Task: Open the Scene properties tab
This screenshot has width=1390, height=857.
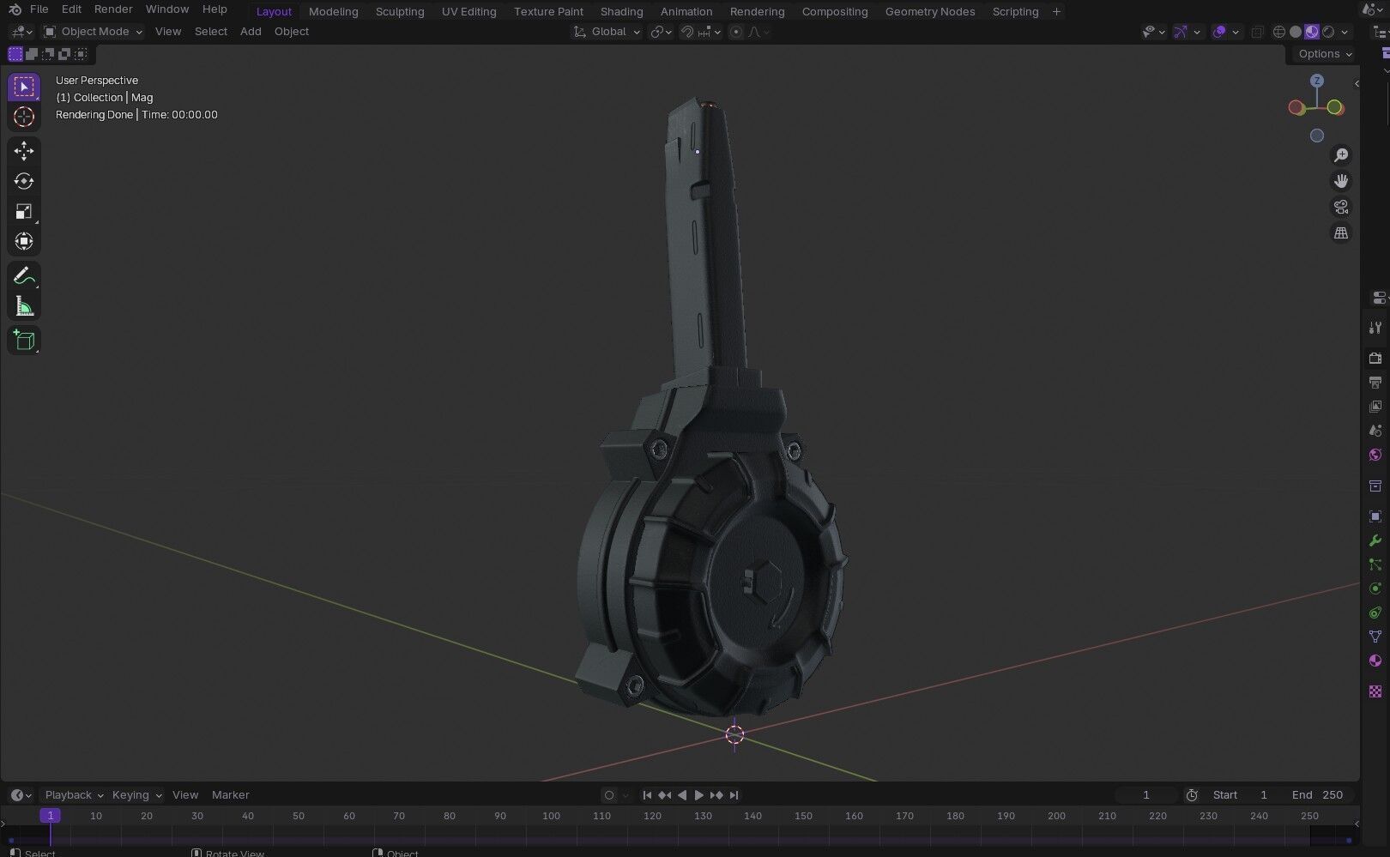Action: (x=1375, y=430)
